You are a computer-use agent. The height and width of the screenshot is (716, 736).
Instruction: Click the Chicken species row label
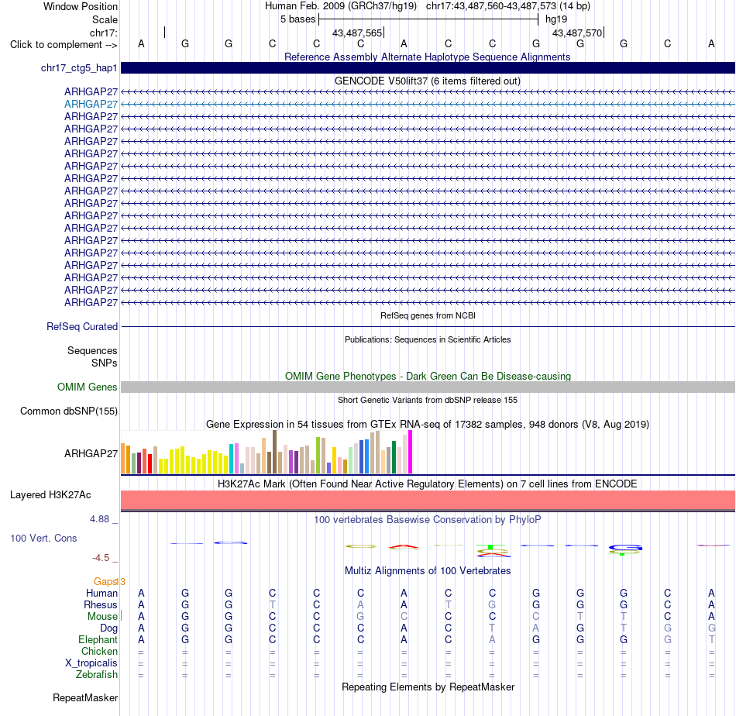pos(99,652)
